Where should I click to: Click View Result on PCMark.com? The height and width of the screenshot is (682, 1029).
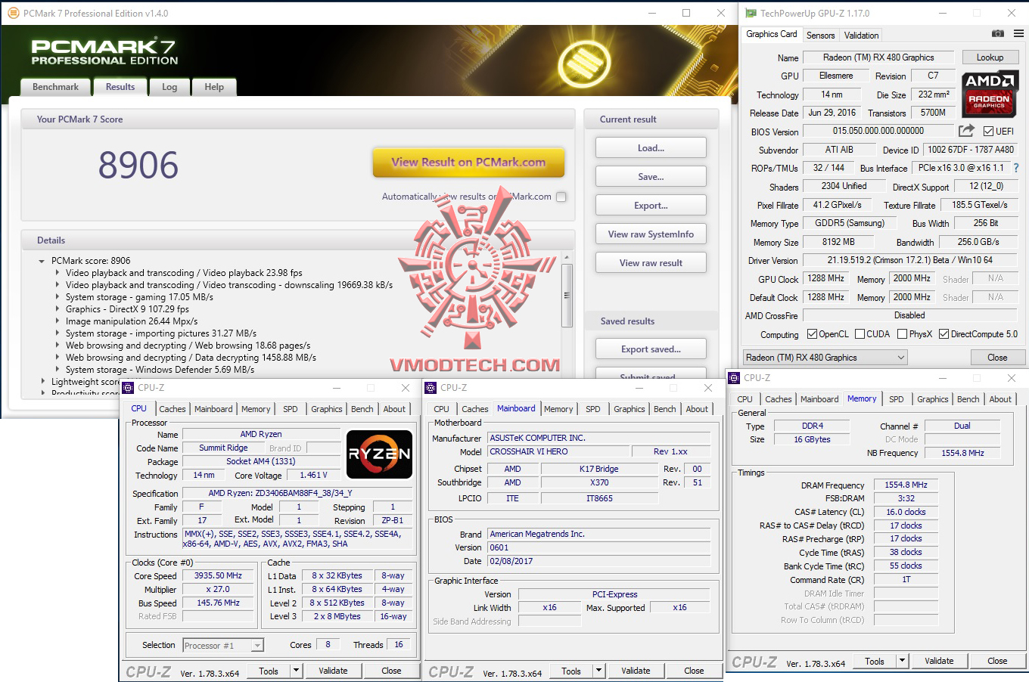(468, 162)
